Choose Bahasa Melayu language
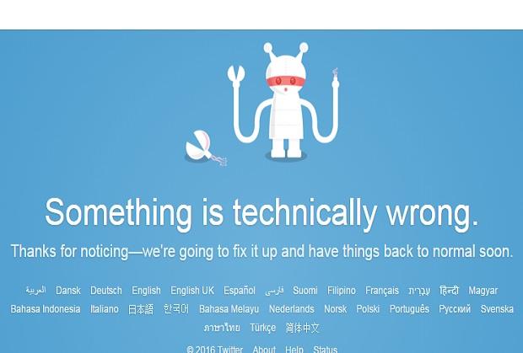 coord(229,309)
